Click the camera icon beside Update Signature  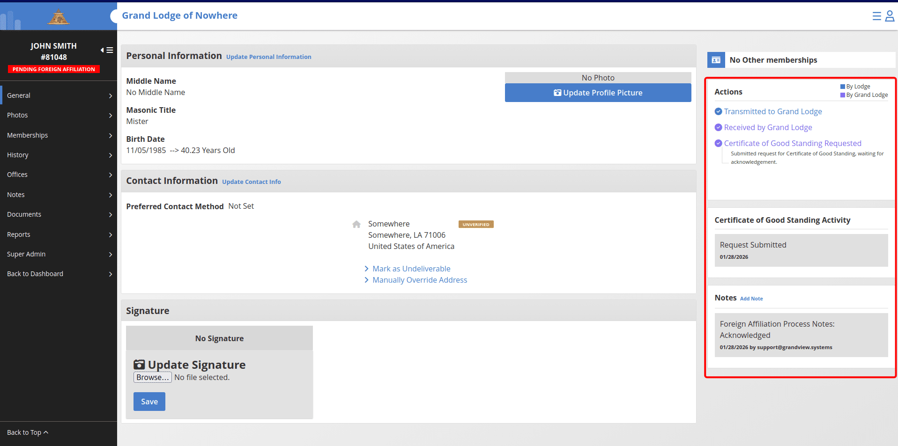139,365
